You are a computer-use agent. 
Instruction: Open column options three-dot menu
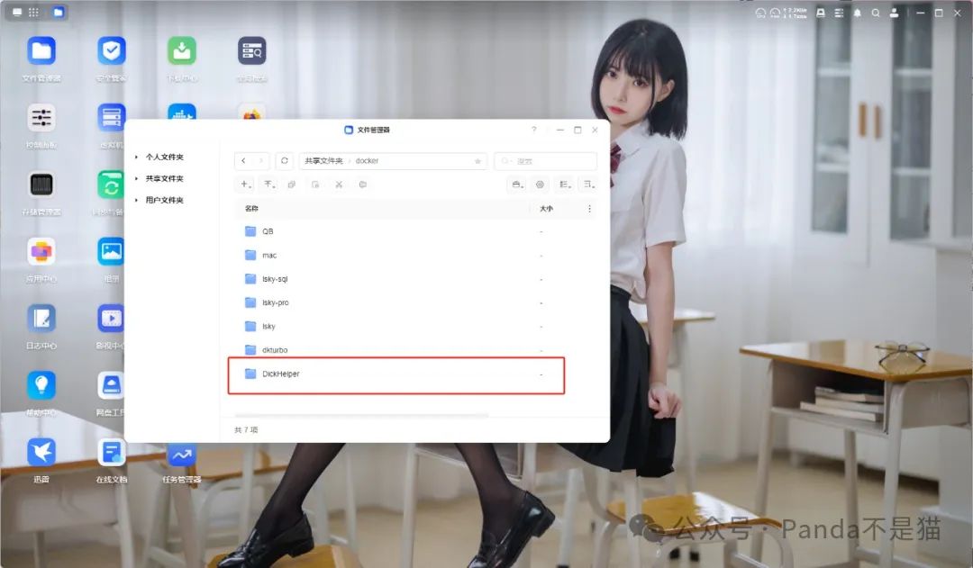tap(589, 208)
